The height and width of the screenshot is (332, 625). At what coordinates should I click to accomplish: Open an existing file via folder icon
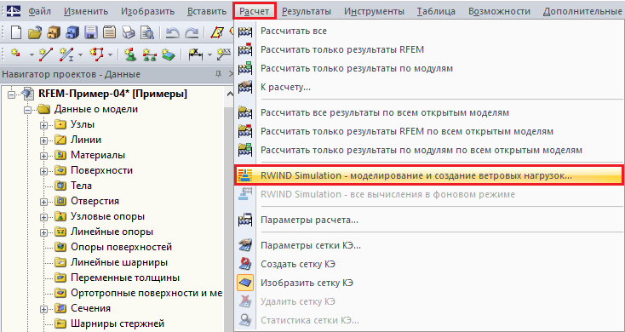(35, 32)
